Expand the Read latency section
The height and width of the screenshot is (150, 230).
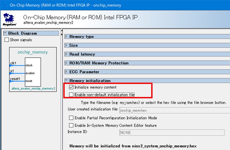tap(67, 54)
